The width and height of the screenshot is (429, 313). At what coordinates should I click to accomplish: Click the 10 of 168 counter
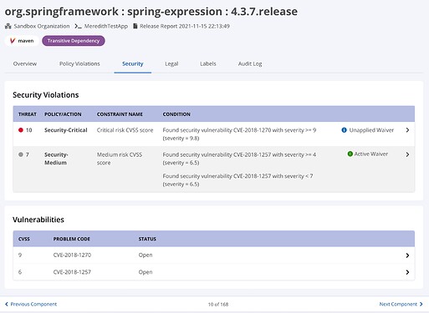(218, 305)
